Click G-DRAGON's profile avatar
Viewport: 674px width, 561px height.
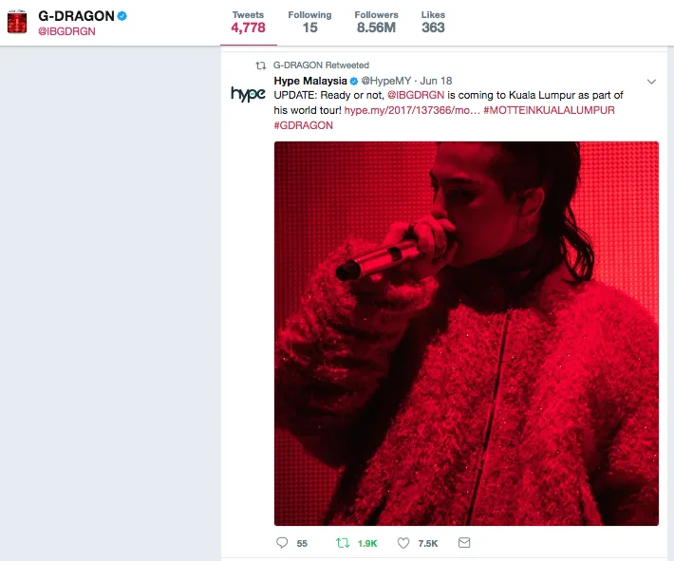(x=17, y=23)
